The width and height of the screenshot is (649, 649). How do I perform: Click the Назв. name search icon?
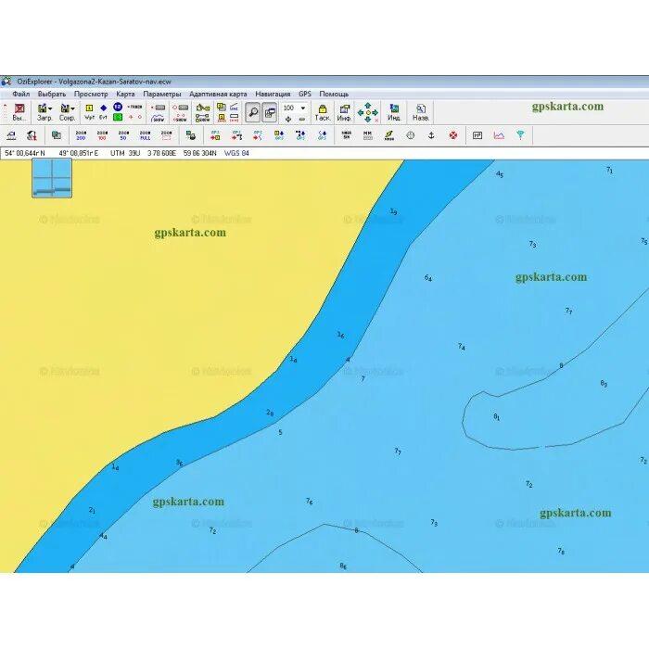pos(421,112)
